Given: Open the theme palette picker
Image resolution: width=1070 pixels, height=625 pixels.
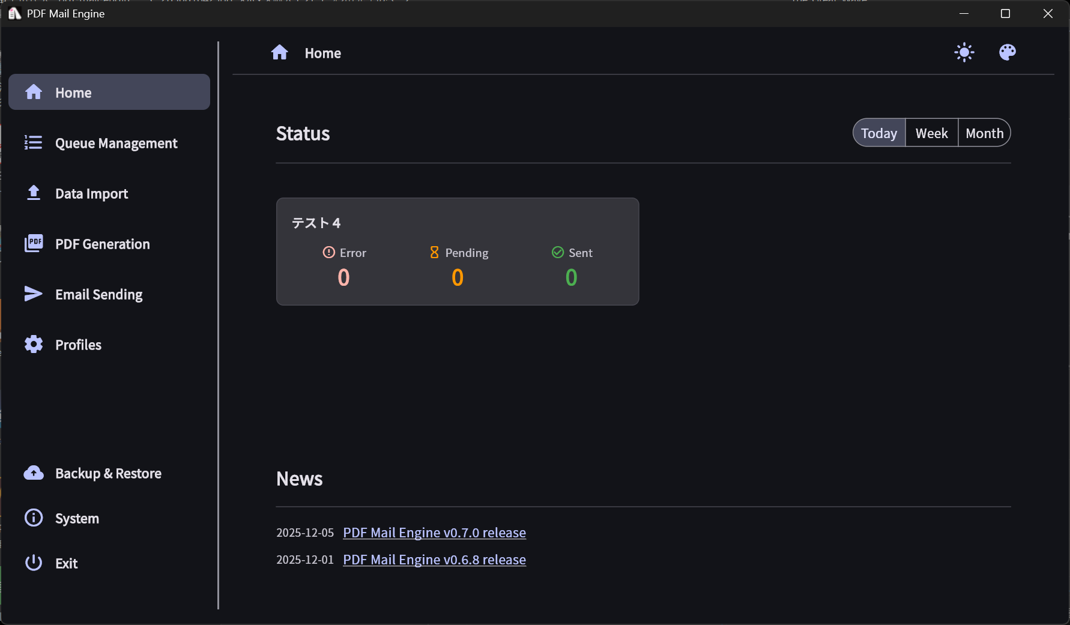Looking at the screenshot, I should (x=1007, y=52).
